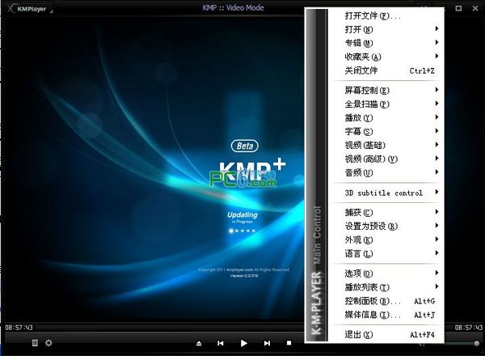The height and width of the screenshot is (356, 485).
Task: Adjust the volume slider handle
Action: (477, 343)
